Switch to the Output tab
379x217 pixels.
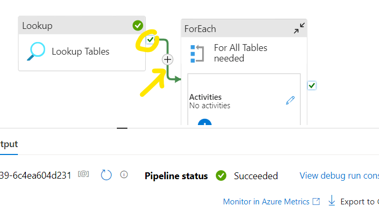point(8,144)
